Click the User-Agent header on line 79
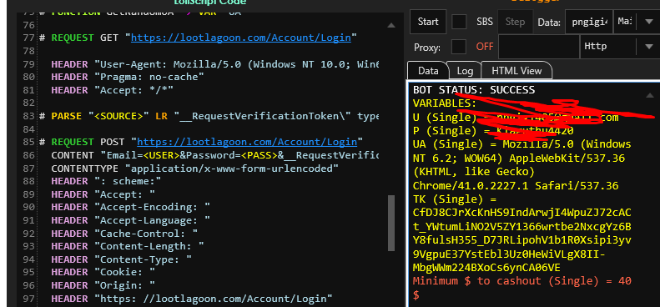This screenshot has width=660, height=307. click(x=214, y=64)
